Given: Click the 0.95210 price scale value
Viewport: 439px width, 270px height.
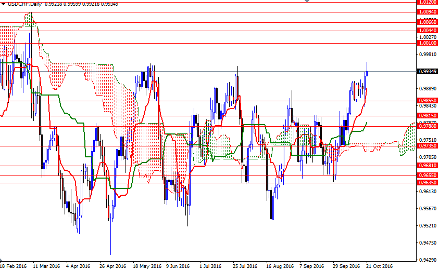Looking at the screenshot, I should (x=428, y=225).
